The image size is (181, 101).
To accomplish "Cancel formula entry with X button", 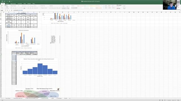I will [x=7, y=10].
